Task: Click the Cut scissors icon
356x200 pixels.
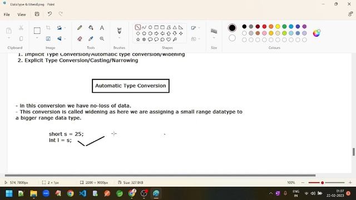Action: 21,28
